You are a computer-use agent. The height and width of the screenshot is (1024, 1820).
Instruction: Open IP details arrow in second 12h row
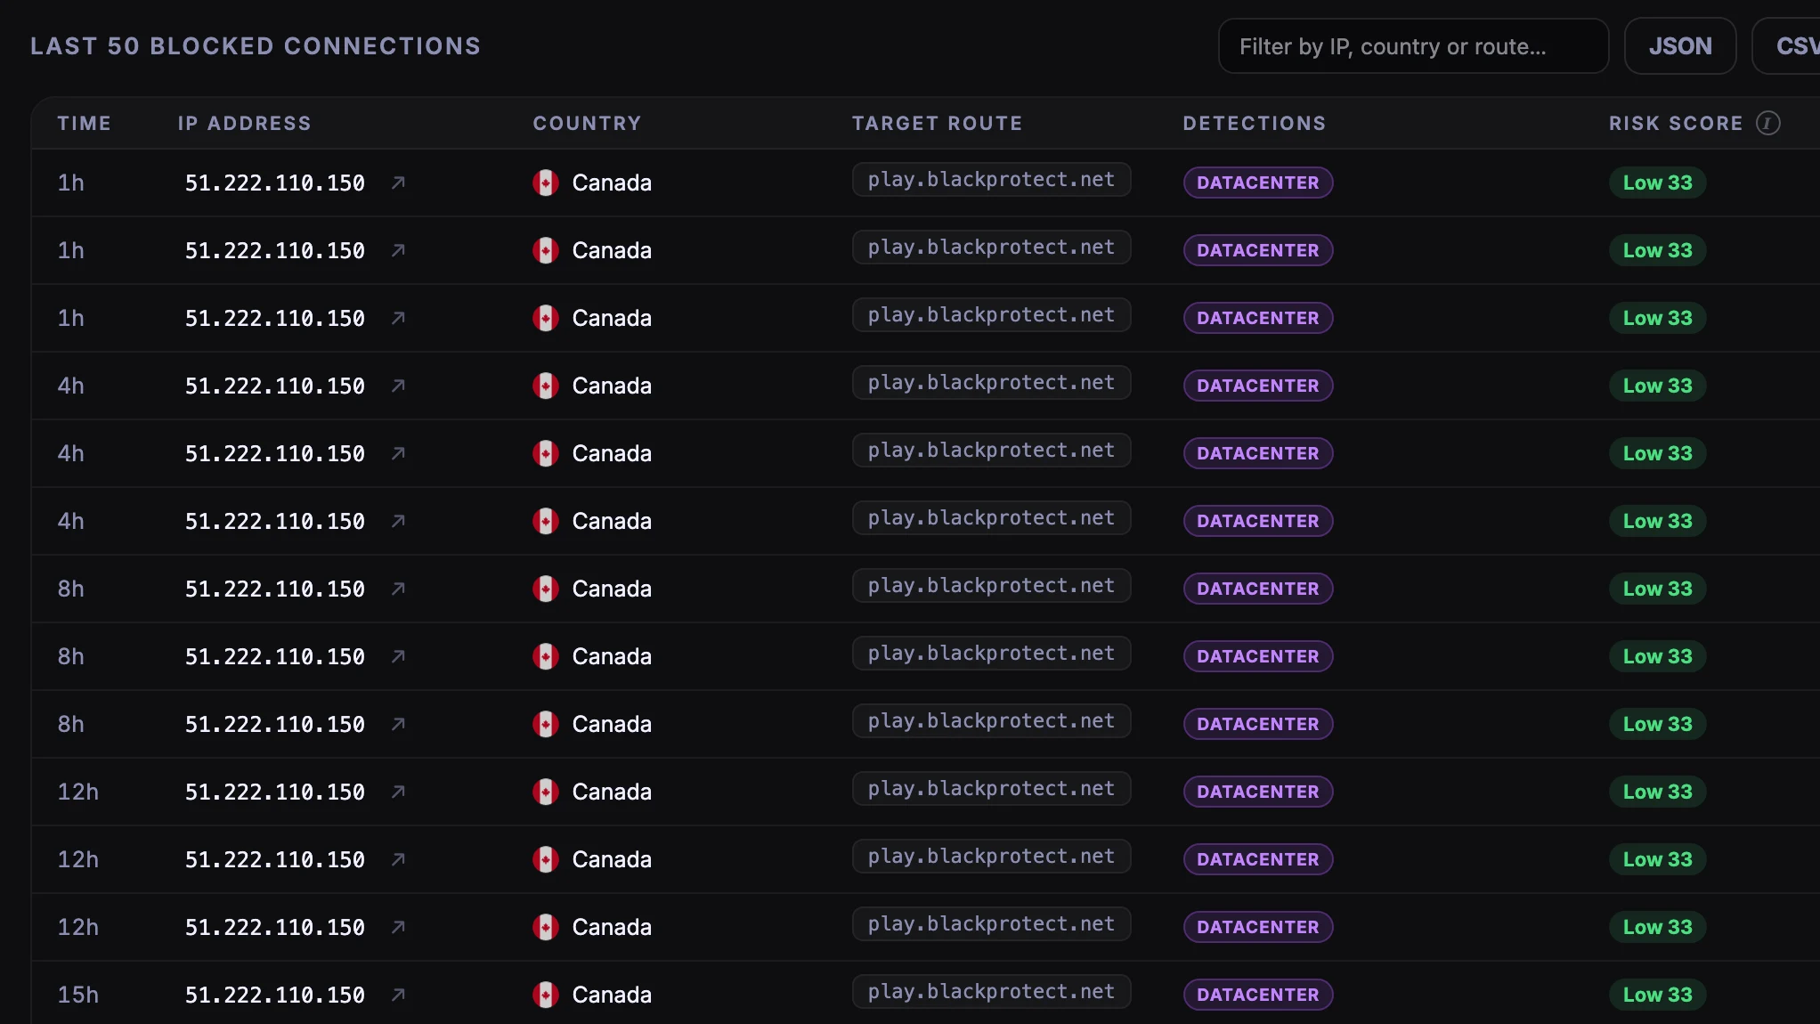399,859
